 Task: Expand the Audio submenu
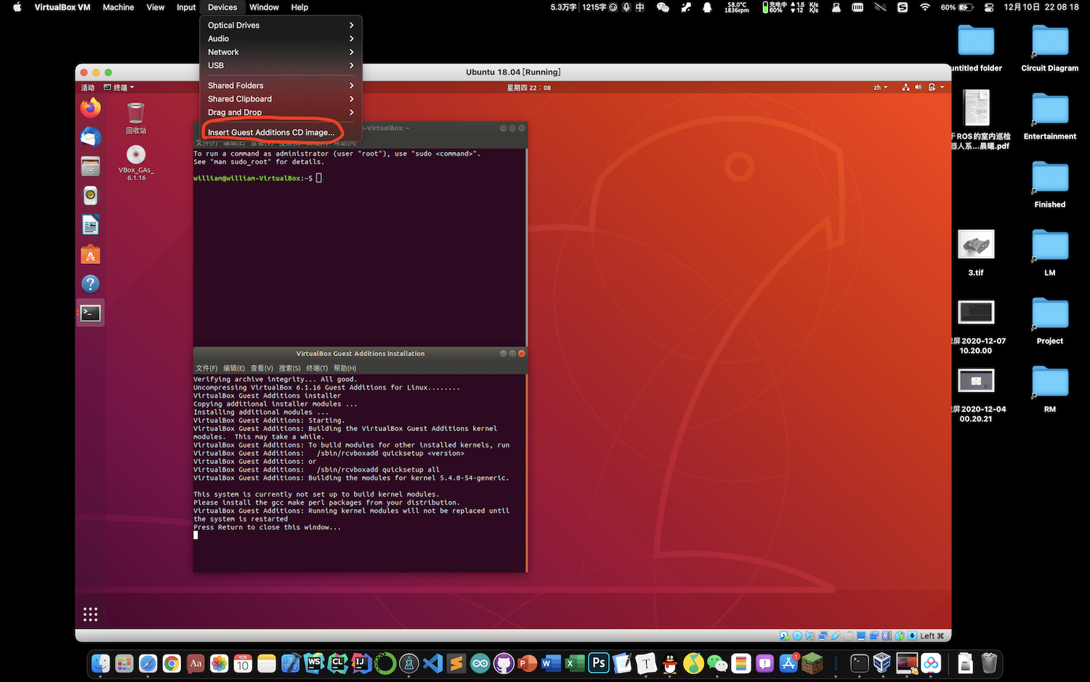click(280, 39)
